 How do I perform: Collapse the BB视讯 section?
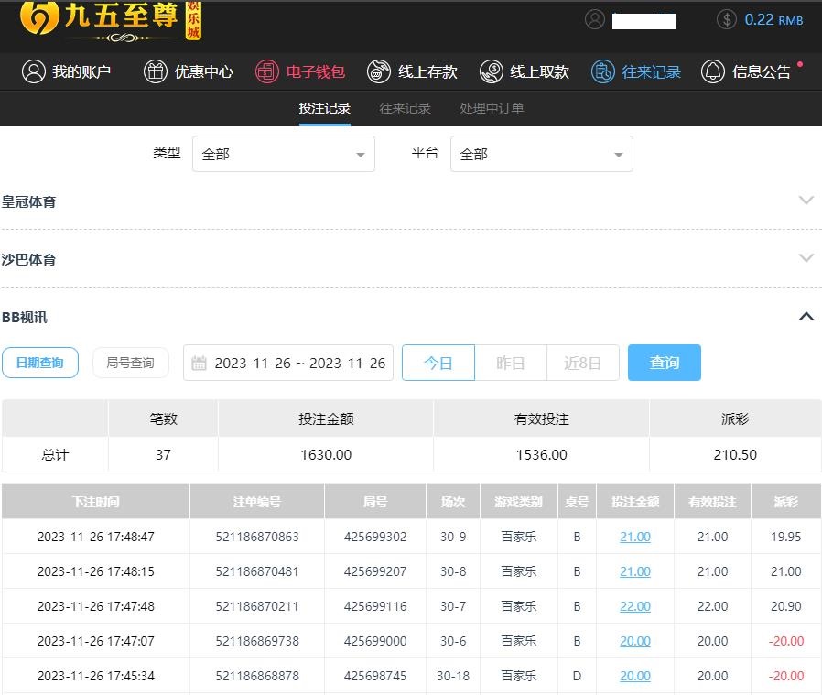tap(806, 317)
